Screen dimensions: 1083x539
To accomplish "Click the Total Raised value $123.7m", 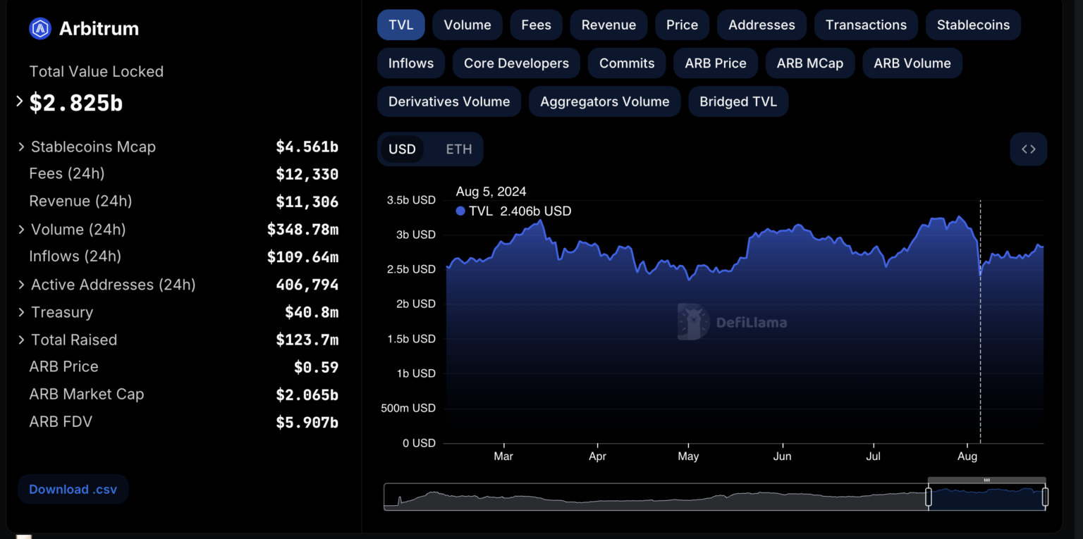I will (307, 340).
